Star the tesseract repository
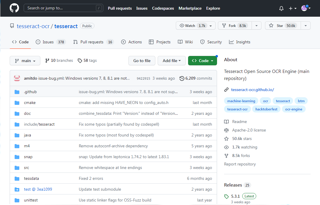Viewport: 320px width, 205px height. [283, 25]
